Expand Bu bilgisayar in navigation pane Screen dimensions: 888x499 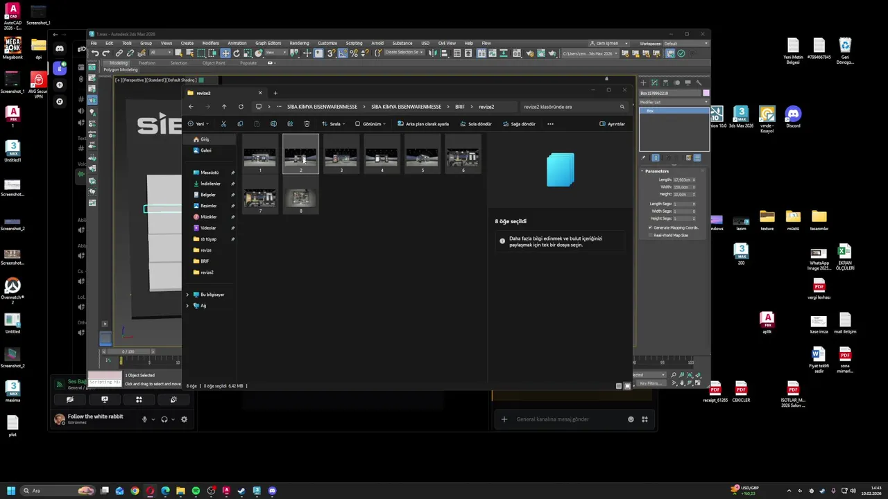[187, 295]
